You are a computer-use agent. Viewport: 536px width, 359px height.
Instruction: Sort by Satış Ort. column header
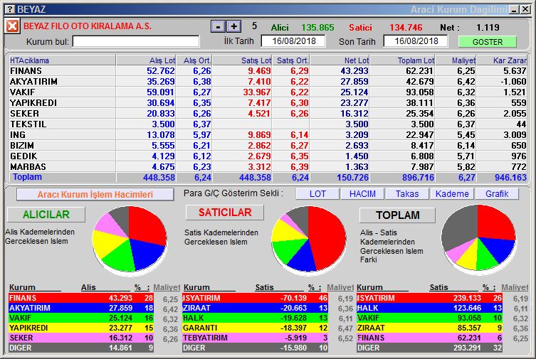pyautogui.click(x=291, y=60)
